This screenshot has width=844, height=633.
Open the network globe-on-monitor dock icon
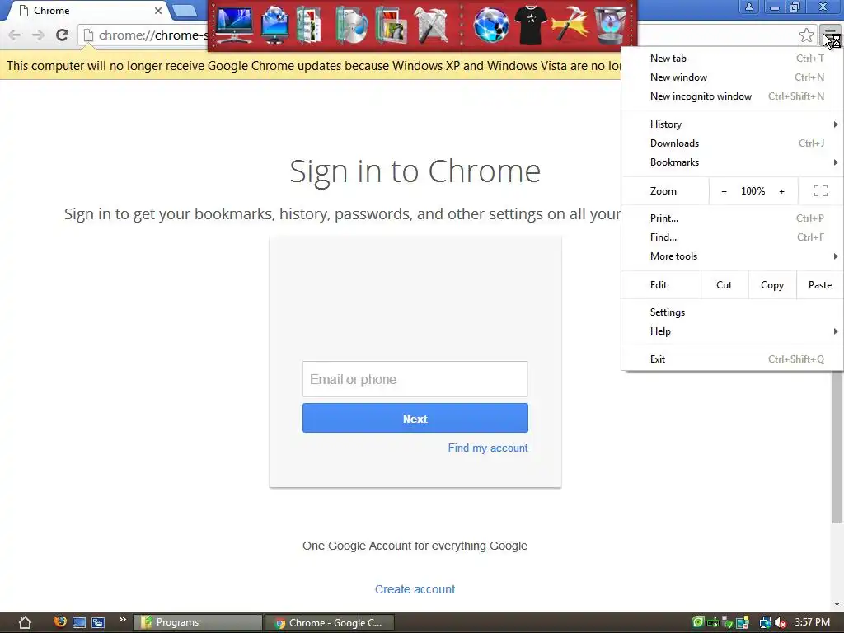(274, 25)
